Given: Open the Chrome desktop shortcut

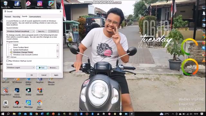Looking at the screenshot, I should (40, 105).
